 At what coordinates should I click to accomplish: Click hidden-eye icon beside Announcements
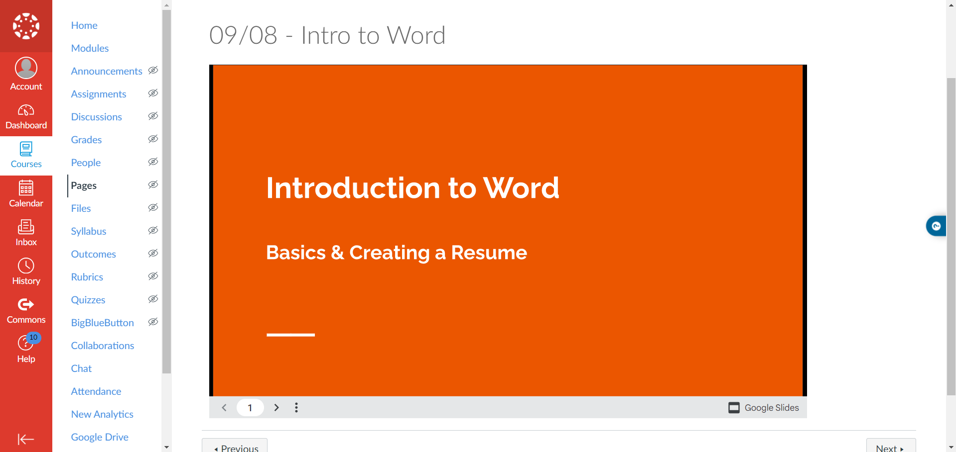[153, 70]
